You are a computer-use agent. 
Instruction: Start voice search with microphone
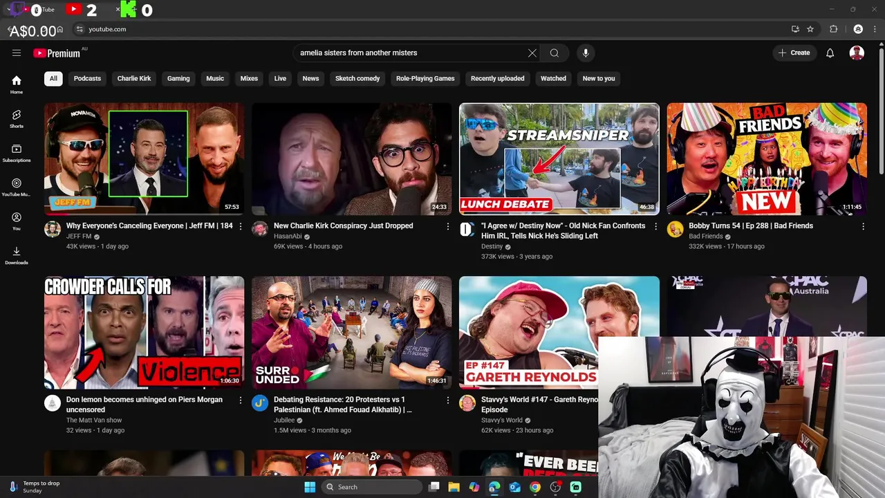tap(586, 53)
